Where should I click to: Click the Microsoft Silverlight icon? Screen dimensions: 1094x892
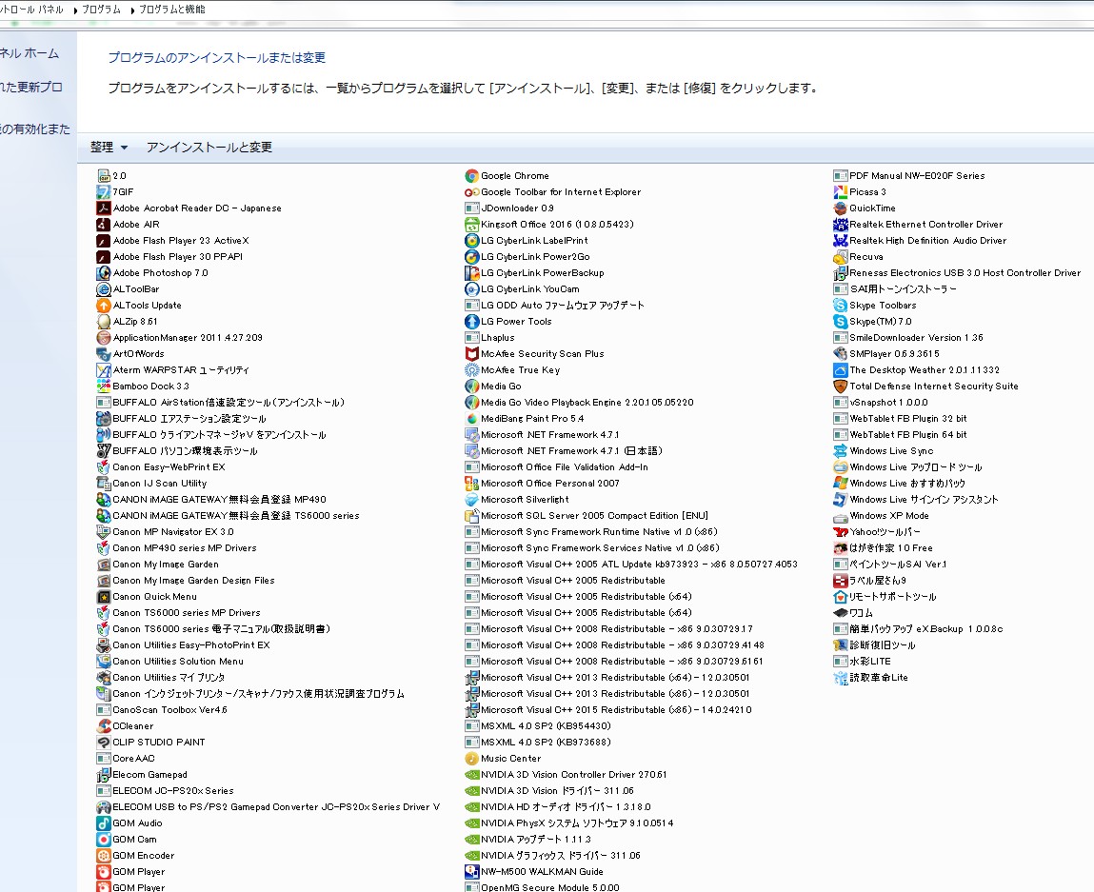point(471,500)
